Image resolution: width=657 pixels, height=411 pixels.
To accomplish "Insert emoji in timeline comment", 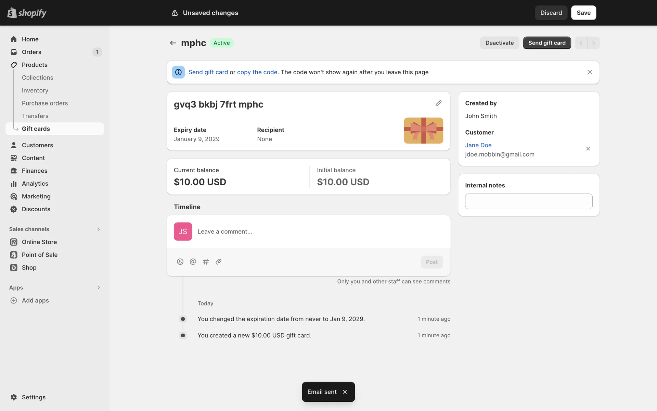I will [180, 262].
